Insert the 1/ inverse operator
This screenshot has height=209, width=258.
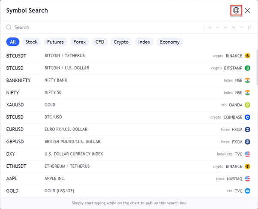(x=249, y=27)
